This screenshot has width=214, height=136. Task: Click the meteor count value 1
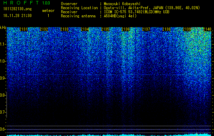(48, 16)
